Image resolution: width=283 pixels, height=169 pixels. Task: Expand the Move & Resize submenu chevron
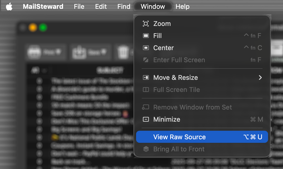[x=260, y=78]
